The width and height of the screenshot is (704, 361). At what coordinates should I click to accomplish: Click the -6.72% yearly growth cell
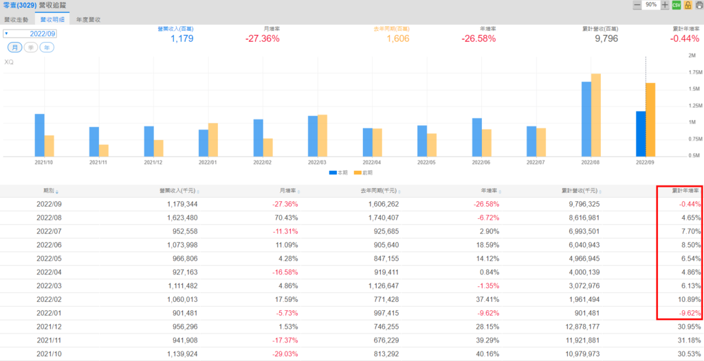[487, 218]
